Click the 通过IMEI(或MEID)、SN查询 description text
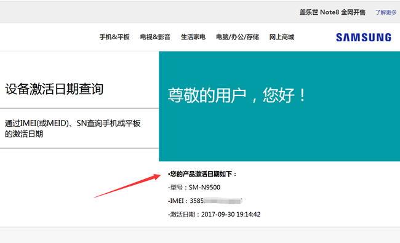 [73, 129]
